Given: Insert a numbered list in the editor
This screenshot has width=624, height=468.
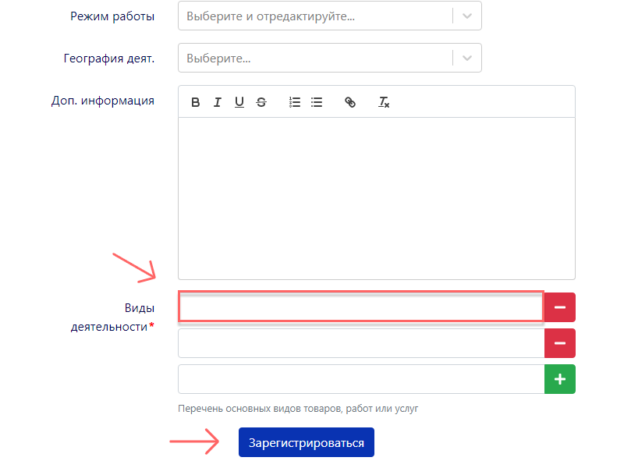Looking at the screenshot, I should [295, 102].
